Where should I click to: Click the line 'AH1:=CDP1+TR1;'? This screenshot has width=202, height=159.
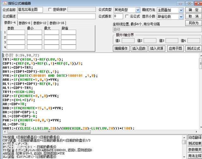point(18,68)
